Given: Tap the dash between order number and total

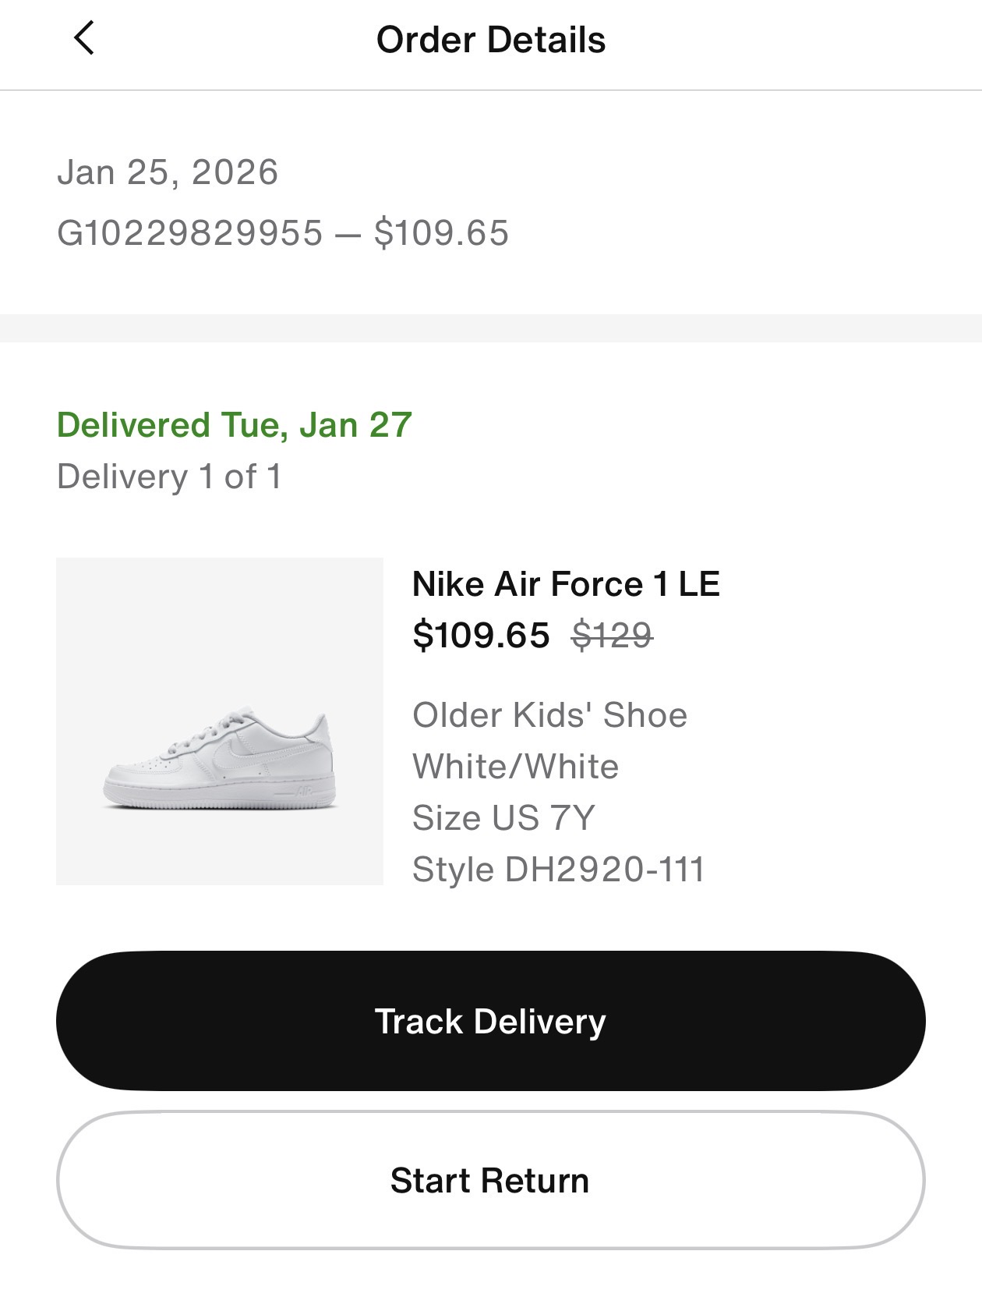Looking at the screenshot, I should 348,235.
